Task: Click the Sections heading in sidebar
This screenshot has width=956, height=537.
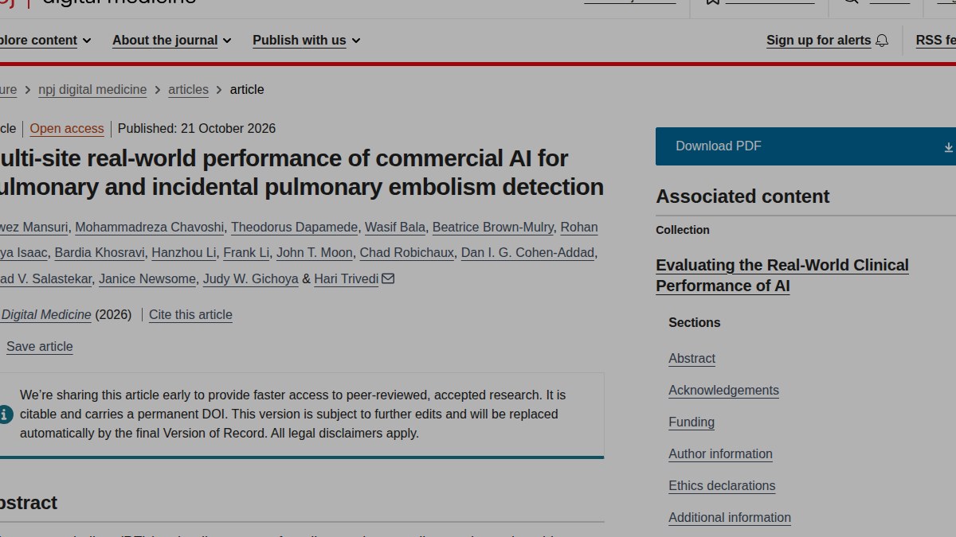Action: click(695, 323)
